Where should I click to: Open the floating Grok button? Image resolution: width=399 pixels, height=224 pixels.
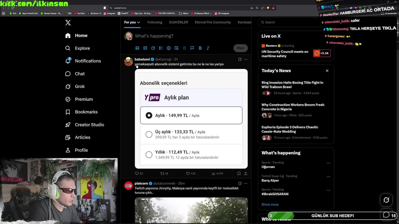click(x=386, y=200)
